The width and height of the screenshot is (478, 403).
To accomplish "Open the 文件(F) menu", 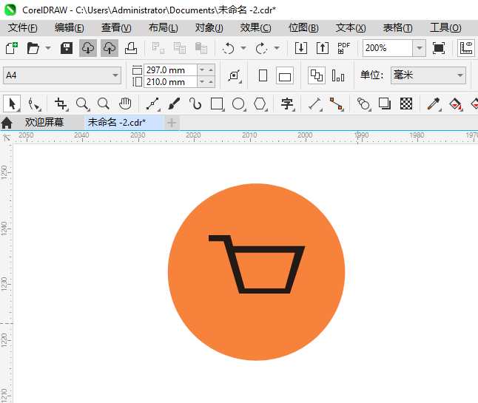I will 22,27.
